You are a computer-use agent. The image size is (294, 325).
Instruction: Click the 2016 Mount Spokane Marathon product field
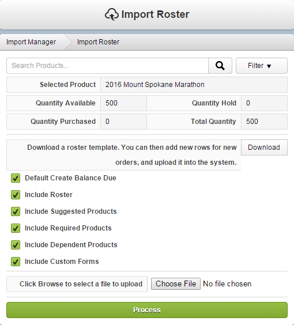click(x=194, y=85)
